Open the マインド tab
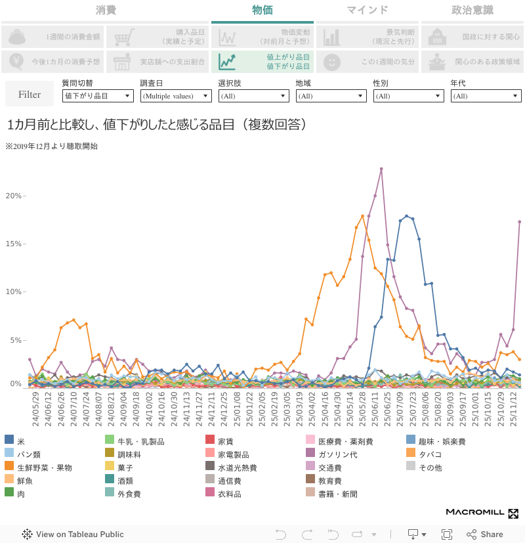 (x=367, y=10)
